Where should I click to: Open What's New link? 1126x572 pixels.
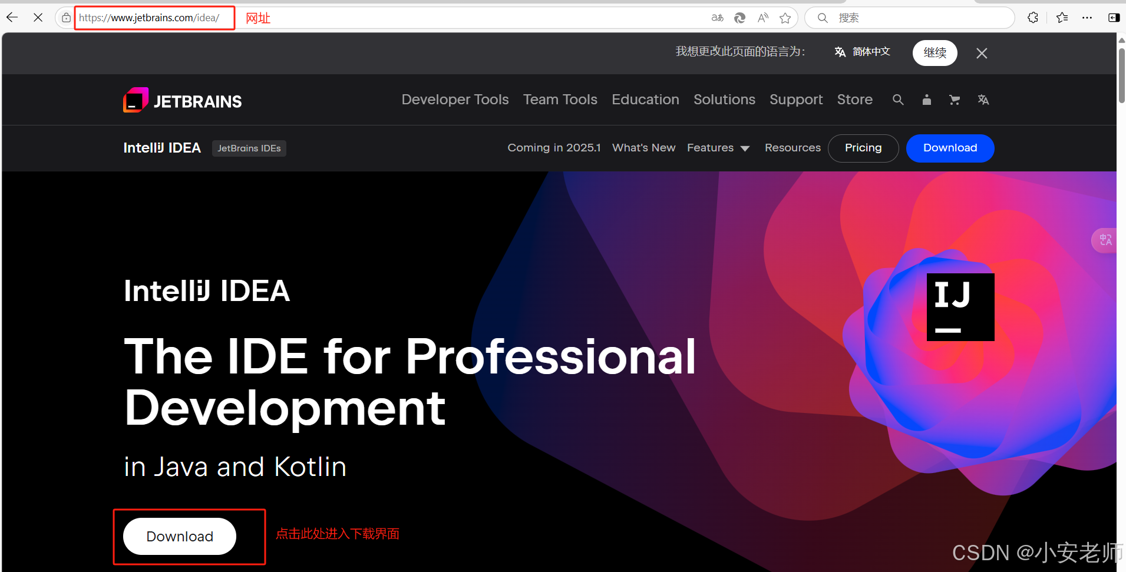[644, 148]
